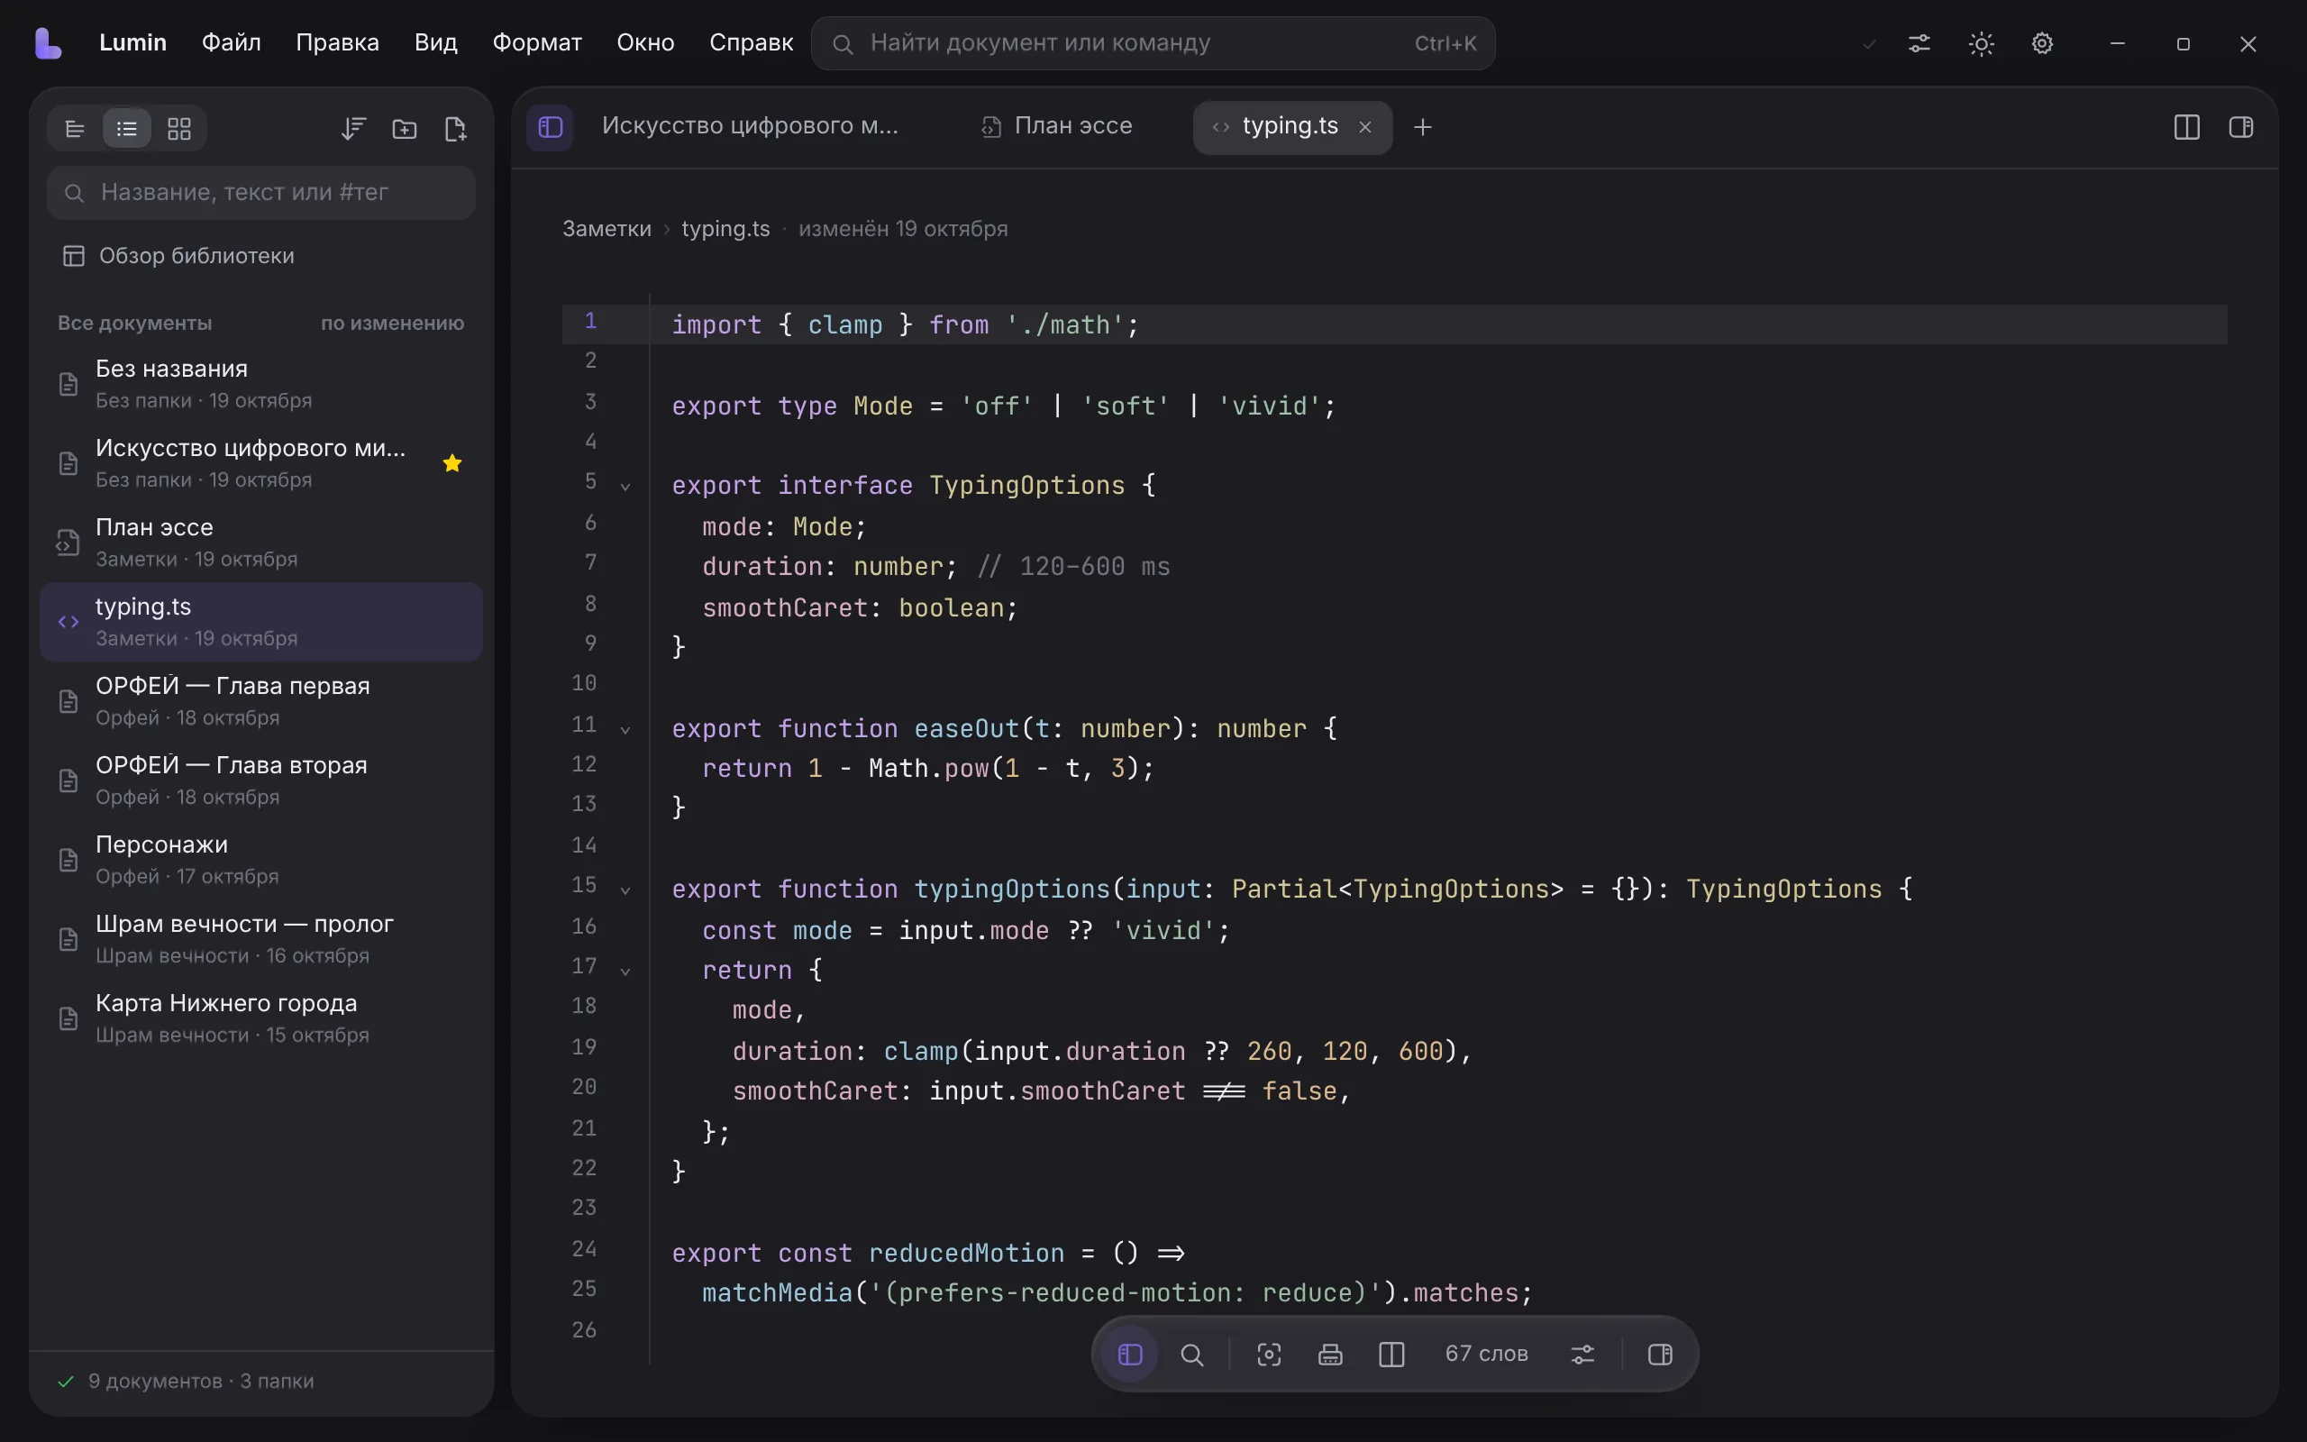Open the Файл menu
The height and width of the screenshot is (1442, 2307).
[x=231, y=43]
